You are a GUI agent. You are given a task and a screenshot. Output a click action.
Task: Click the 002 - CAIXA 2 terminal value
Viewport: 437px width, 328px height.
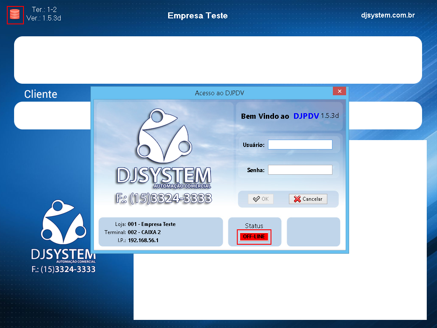(x=144, y=232)
